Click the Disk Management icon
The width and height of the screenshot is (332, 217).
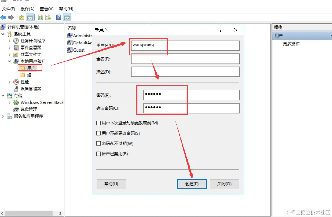16,109
